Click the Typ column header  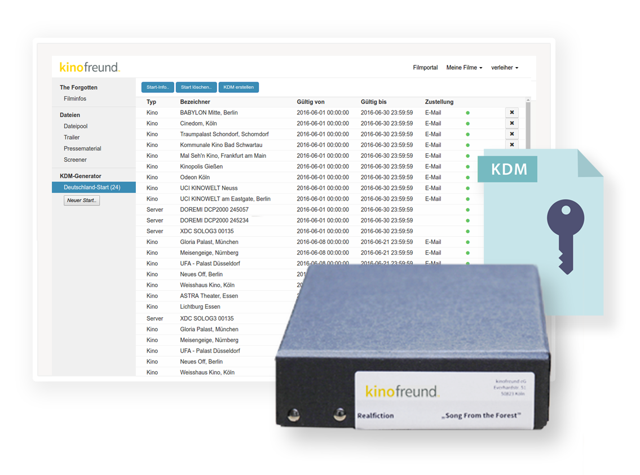[x=152, y=102]
